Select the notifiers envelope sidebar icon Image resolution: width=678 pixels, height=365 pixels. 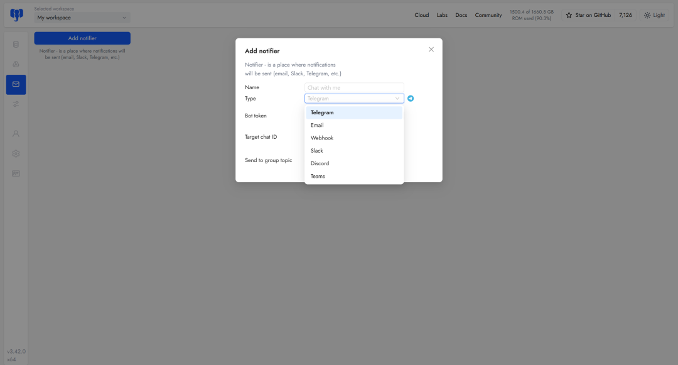(16, 84)
